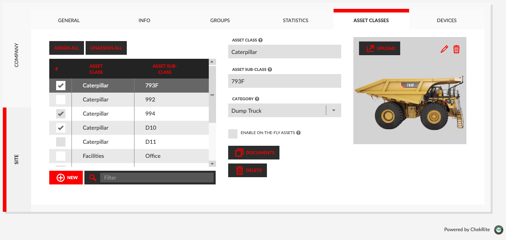
Task: Click the red magnifier search icon
Action: 93,178
